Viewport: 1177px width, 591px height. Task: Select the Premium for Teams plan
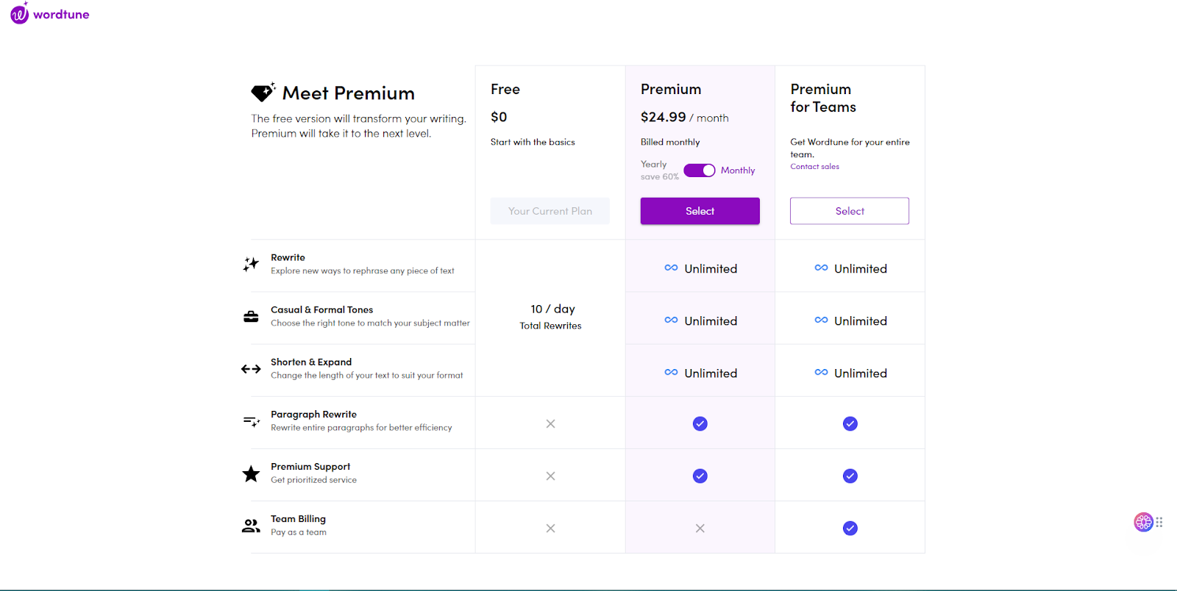850,211
